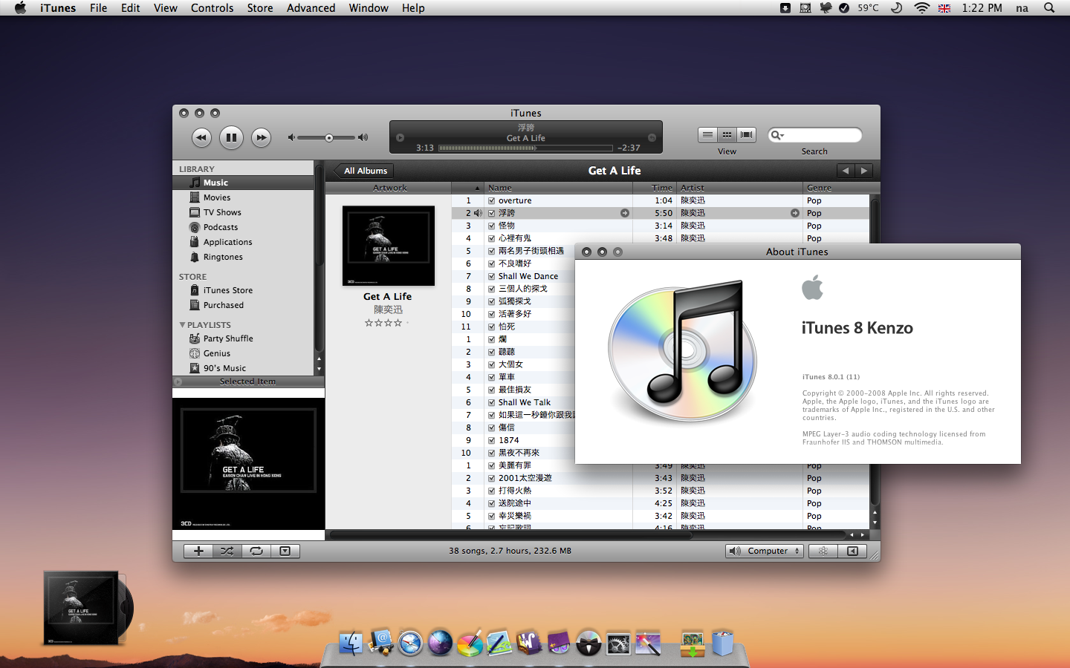
Task: Sort by the Genre column header
Action: click(x=836, y=188)
